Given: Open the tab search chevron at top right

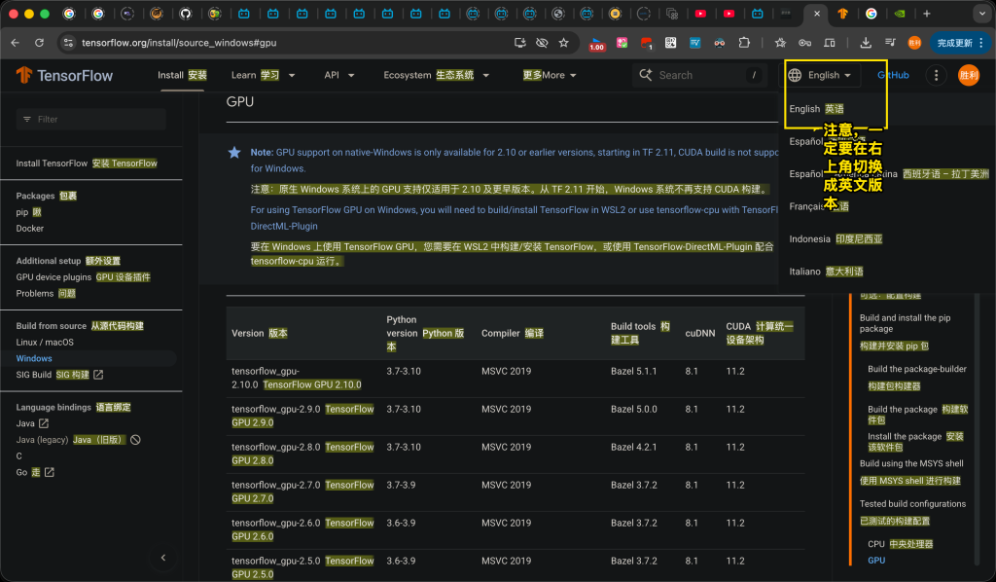Looking at the screenshot, I should 982,14.
